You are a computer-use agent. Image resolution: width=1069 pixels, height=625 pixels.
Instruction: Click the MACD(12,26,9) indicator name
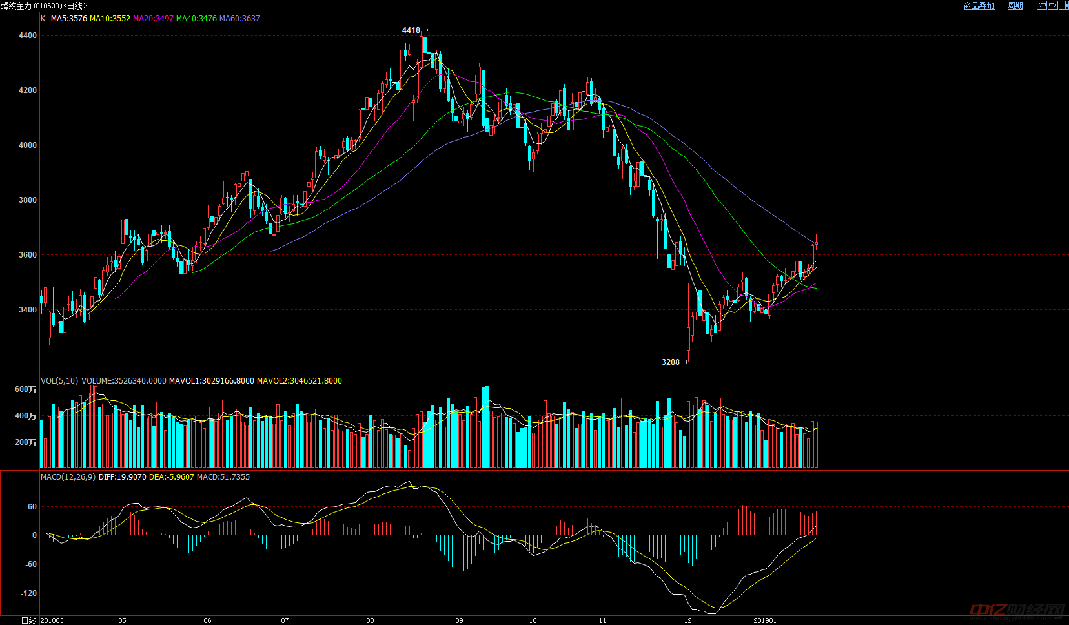(68, 477)
